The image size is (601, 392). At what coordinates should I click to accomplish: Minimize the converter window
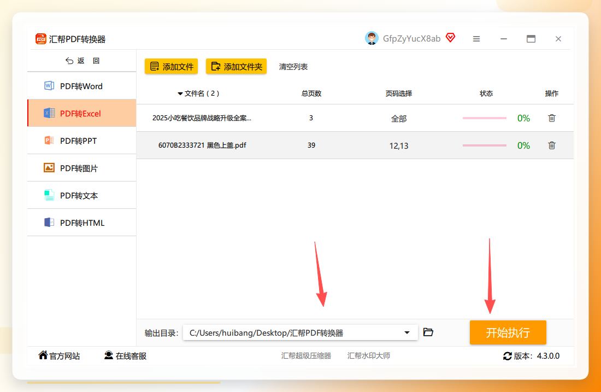(x=504, y=39)
